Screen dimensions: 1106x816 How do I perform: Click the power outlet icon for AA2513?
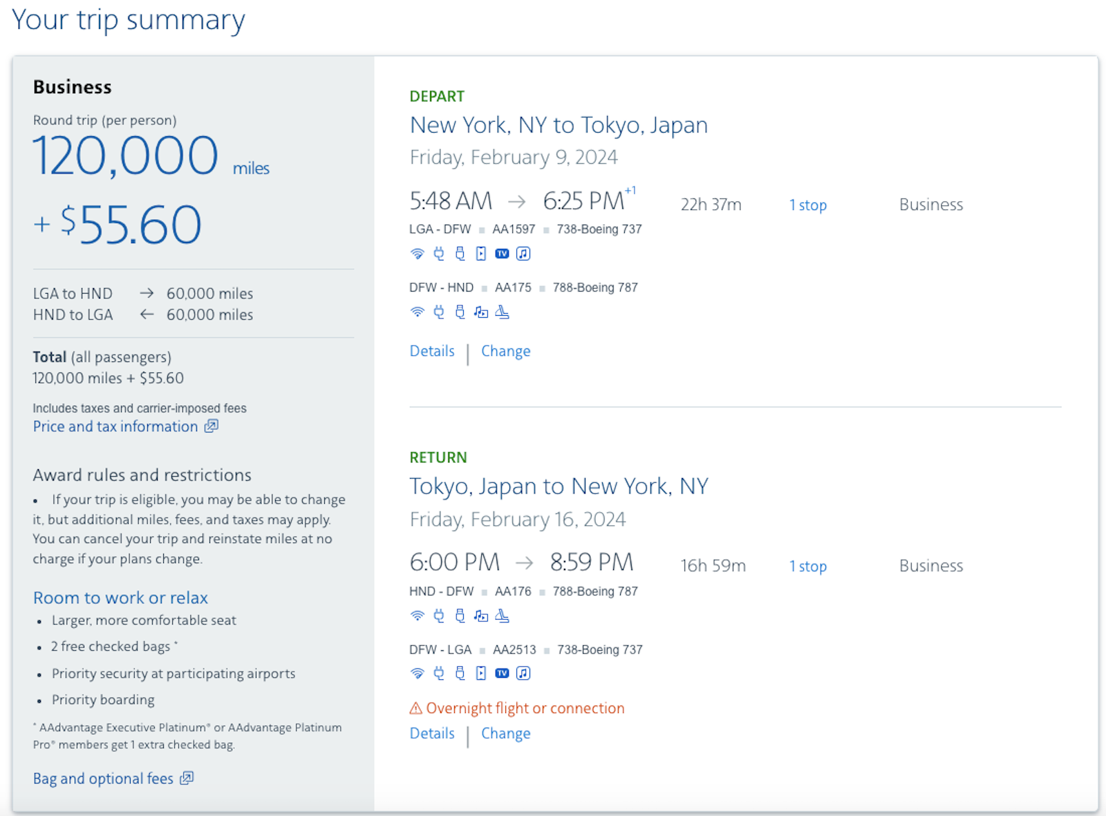439,673
